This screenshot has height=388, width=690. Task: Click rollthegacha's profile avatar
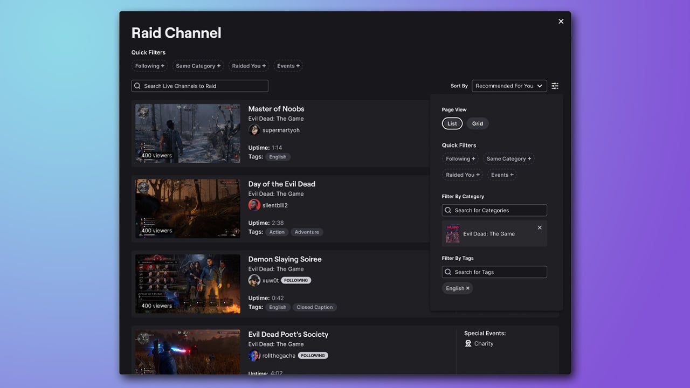254,355
